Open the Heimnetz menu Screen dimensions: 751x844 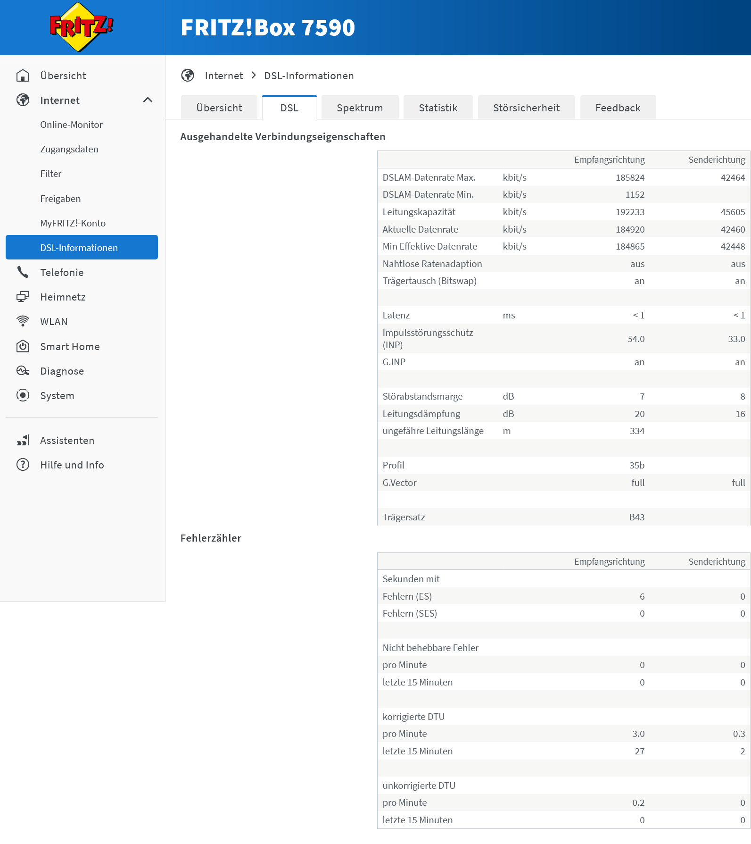coord(63,297)
